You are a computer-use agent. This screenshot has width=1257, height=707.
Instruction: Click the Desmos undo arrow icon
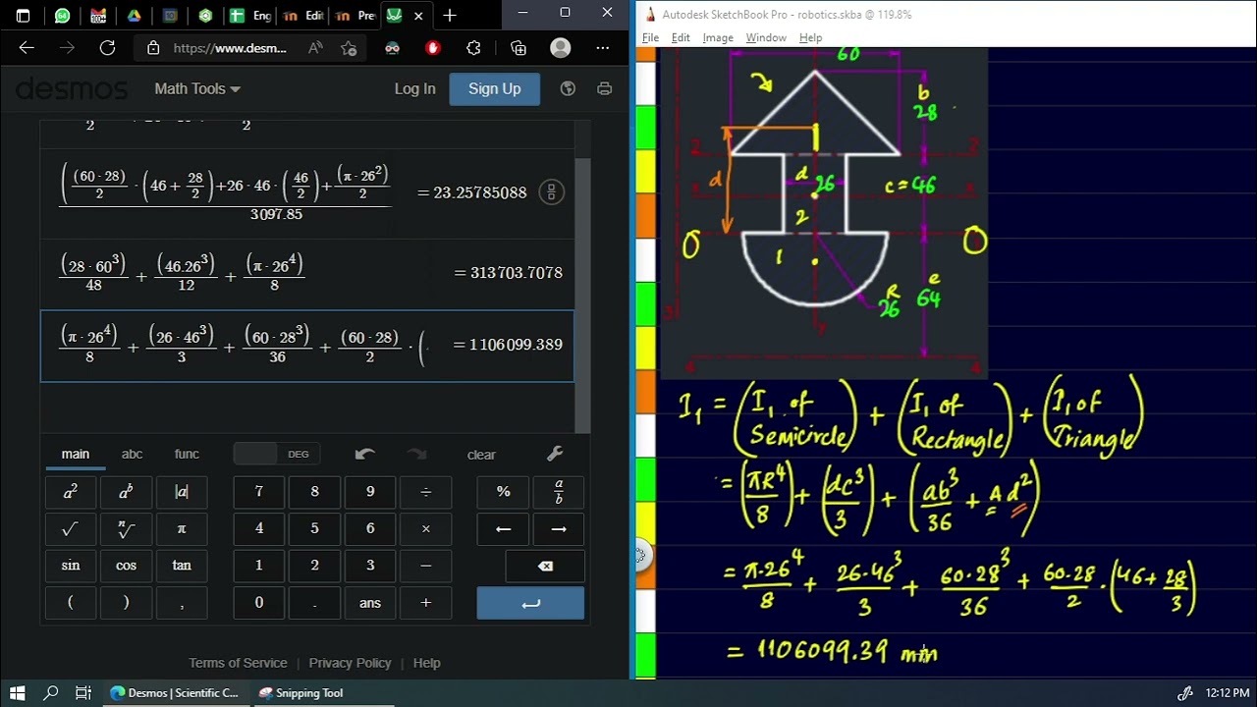[365, 454]
